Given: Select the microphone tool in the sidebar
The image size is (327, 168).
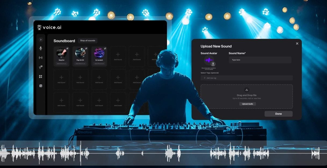Looking at the screenshot, I should [41, 48].
